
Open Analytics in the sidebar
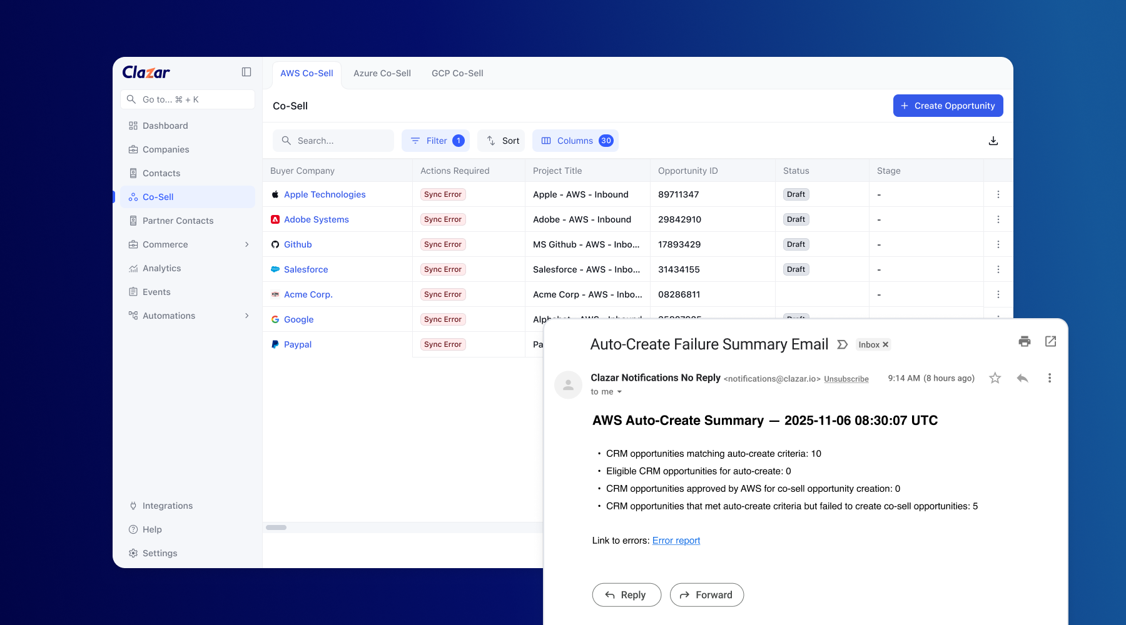point(188,268)
